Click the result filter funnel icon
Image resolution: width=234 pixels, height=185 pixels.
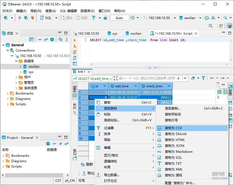point(203,78)
